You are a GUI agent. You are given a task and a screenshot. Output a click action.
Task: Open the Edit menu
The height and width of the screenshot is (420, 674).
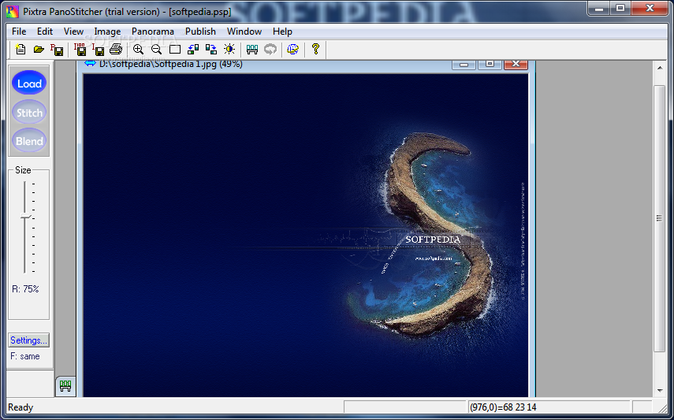click(45, 32)
